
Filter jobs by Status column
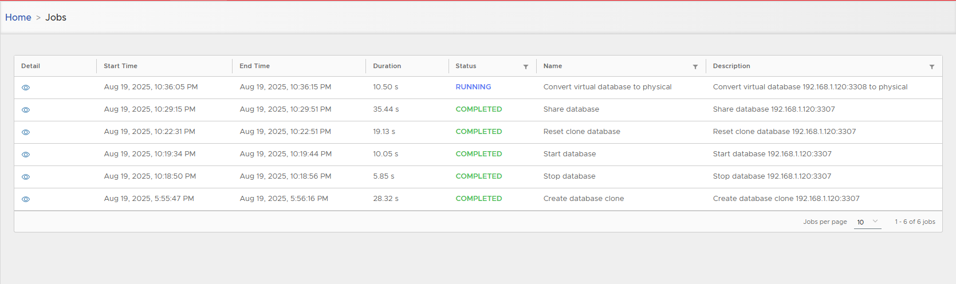pos(525,67)
